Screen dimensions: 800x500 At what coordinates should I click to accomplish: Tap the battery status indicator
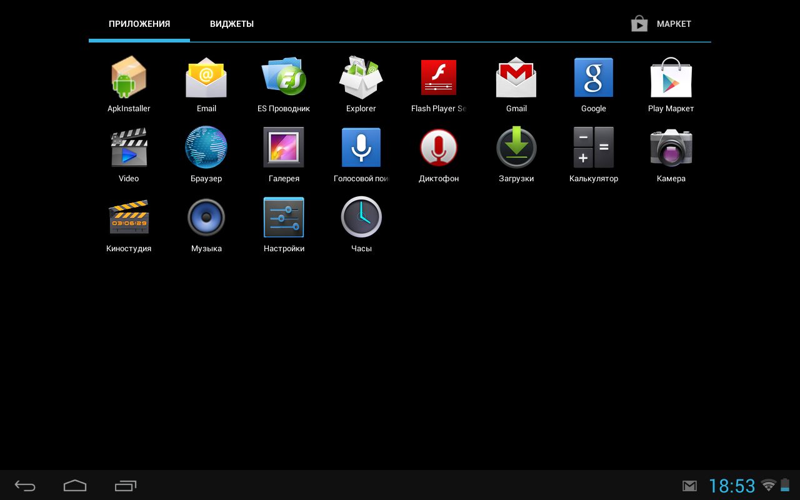[785, 485]
